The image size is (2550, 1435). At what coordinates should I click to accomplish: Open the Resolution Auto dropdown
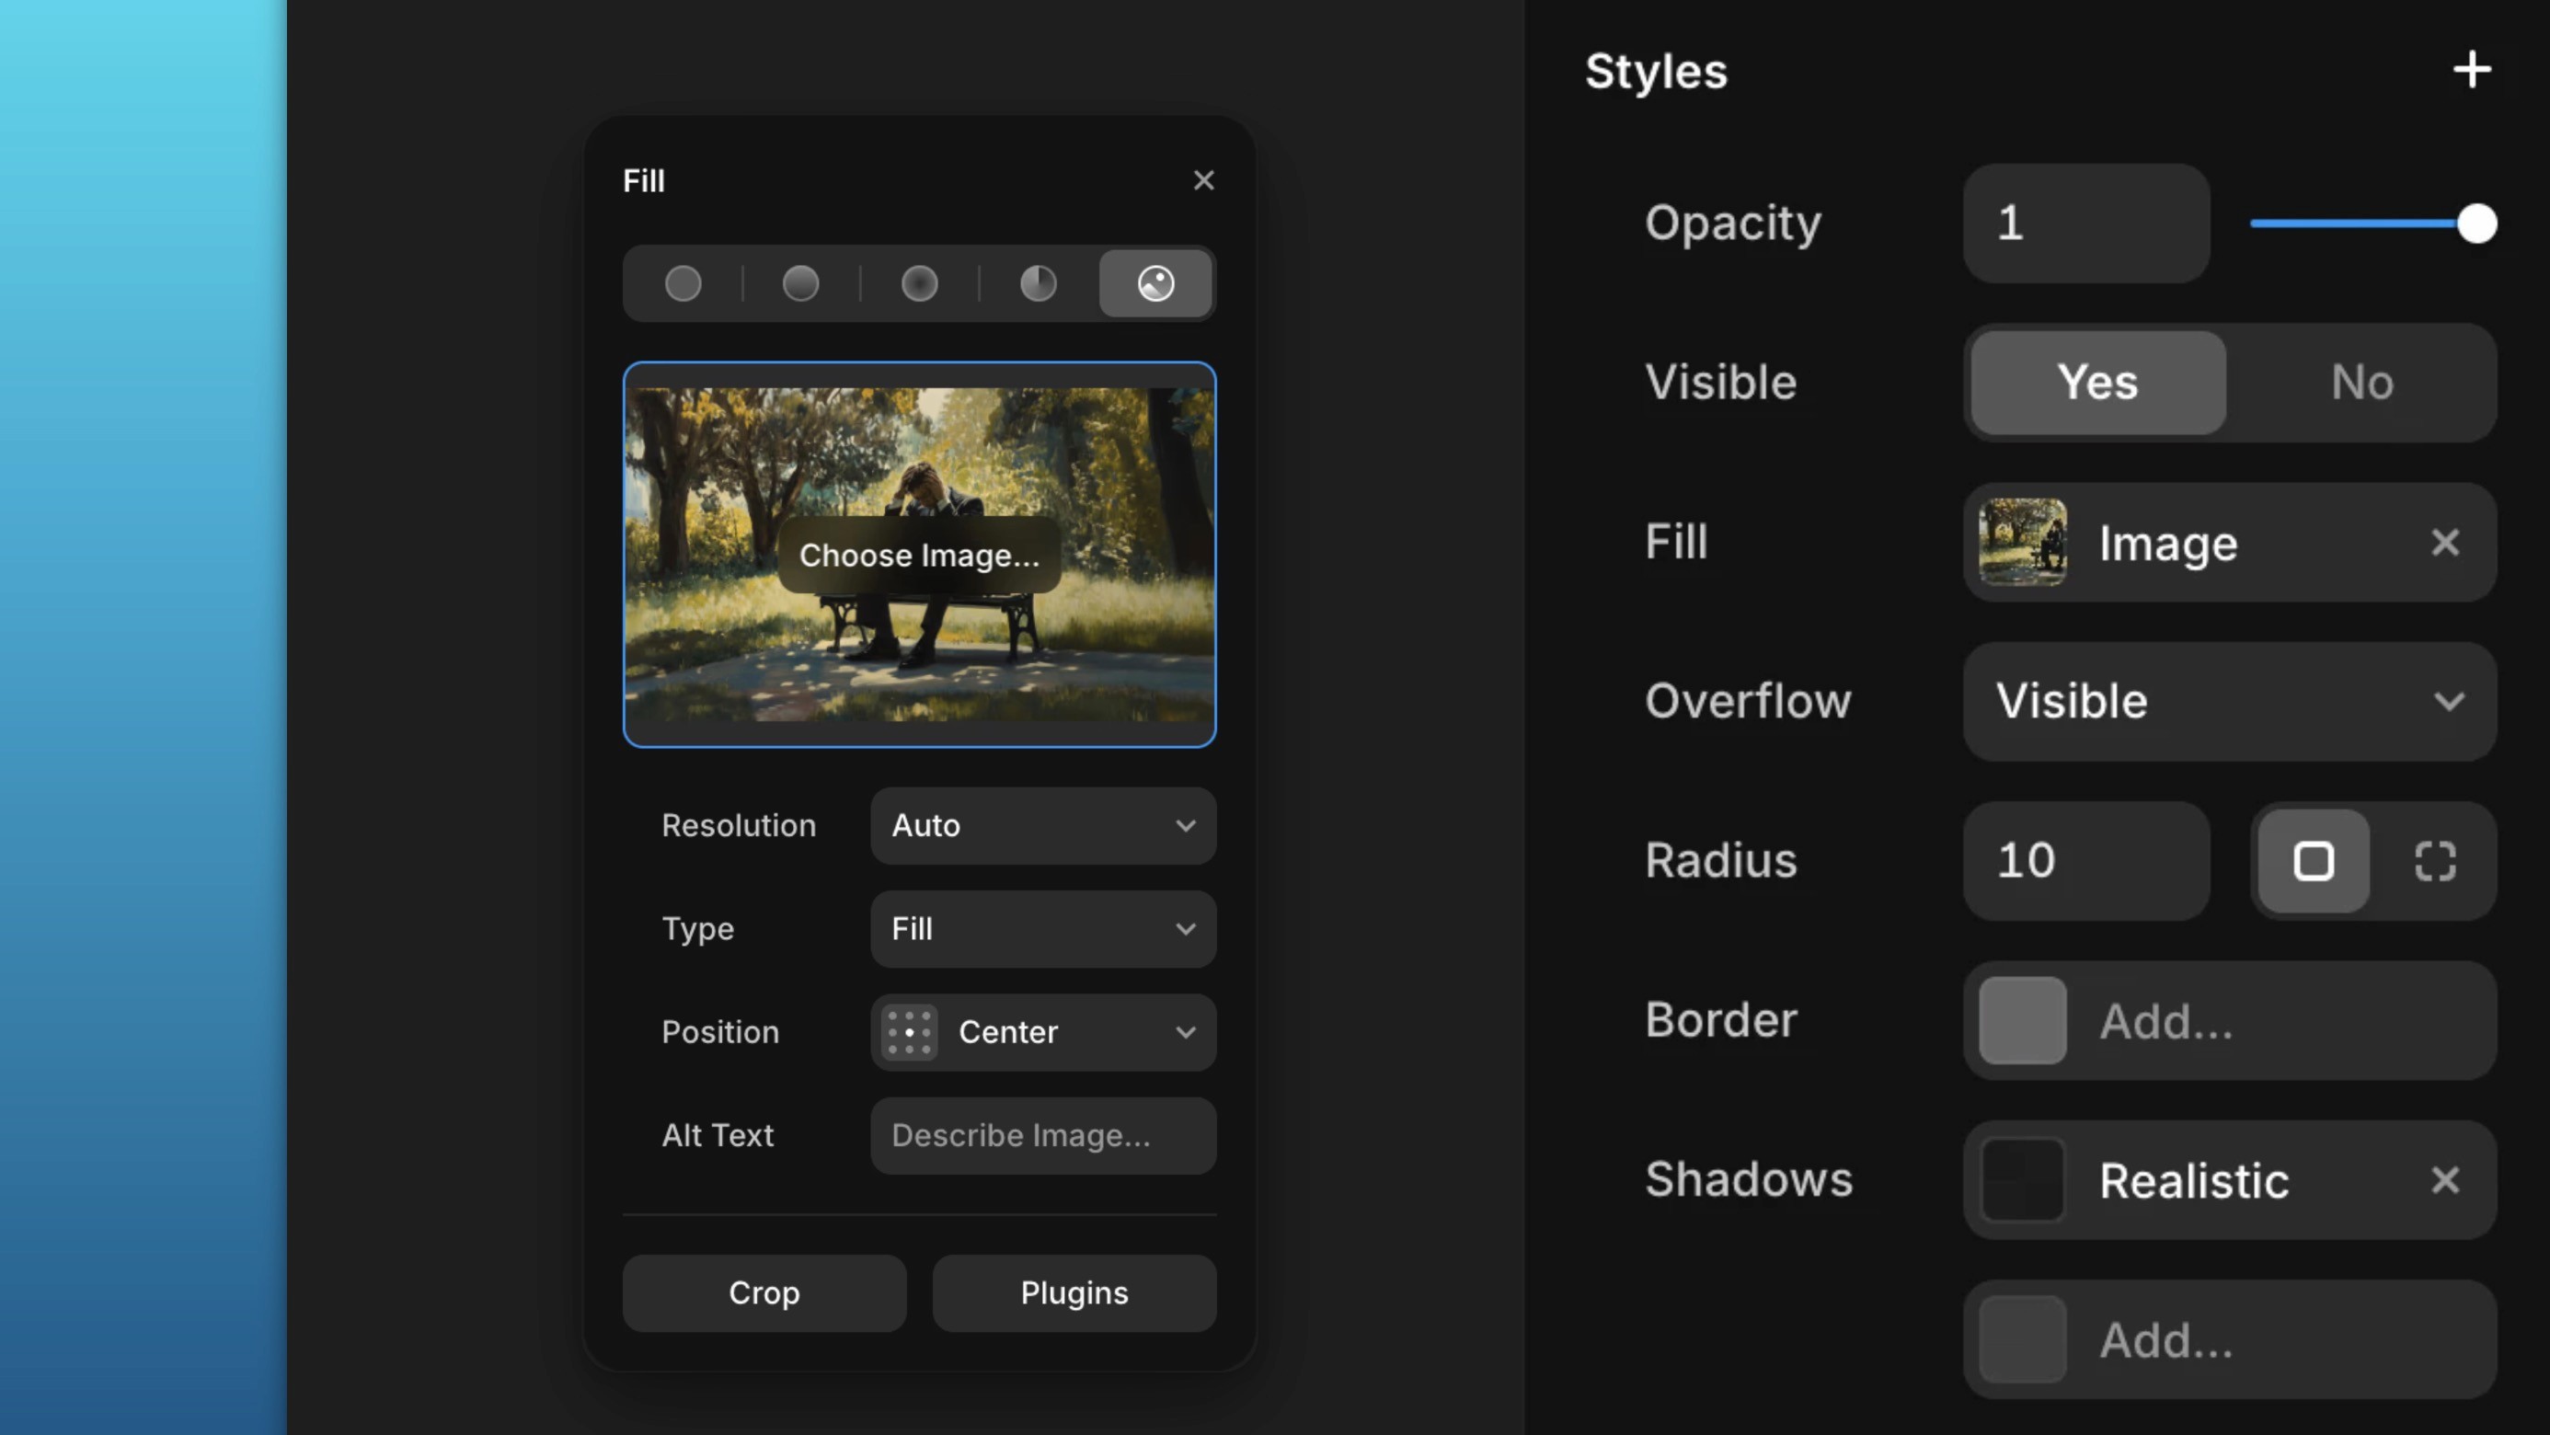point(1042,825)
